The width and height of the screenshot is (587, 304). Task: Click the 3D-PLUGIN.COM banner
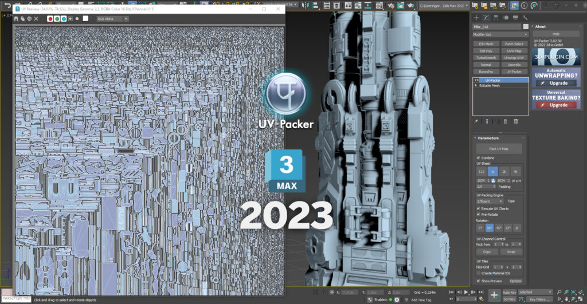(556, 57)
